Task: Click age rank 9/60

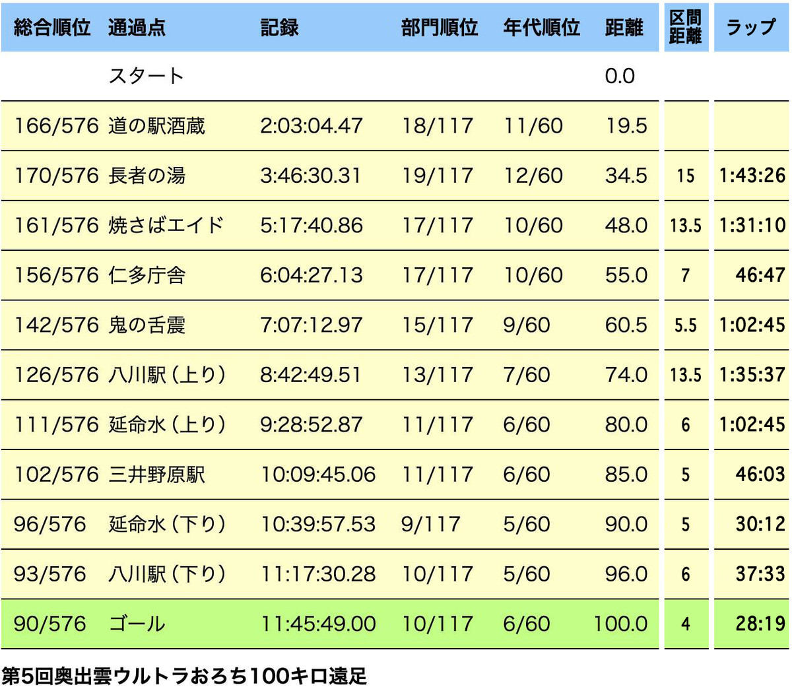Action: pyautogui.click(x=527, y=325)
